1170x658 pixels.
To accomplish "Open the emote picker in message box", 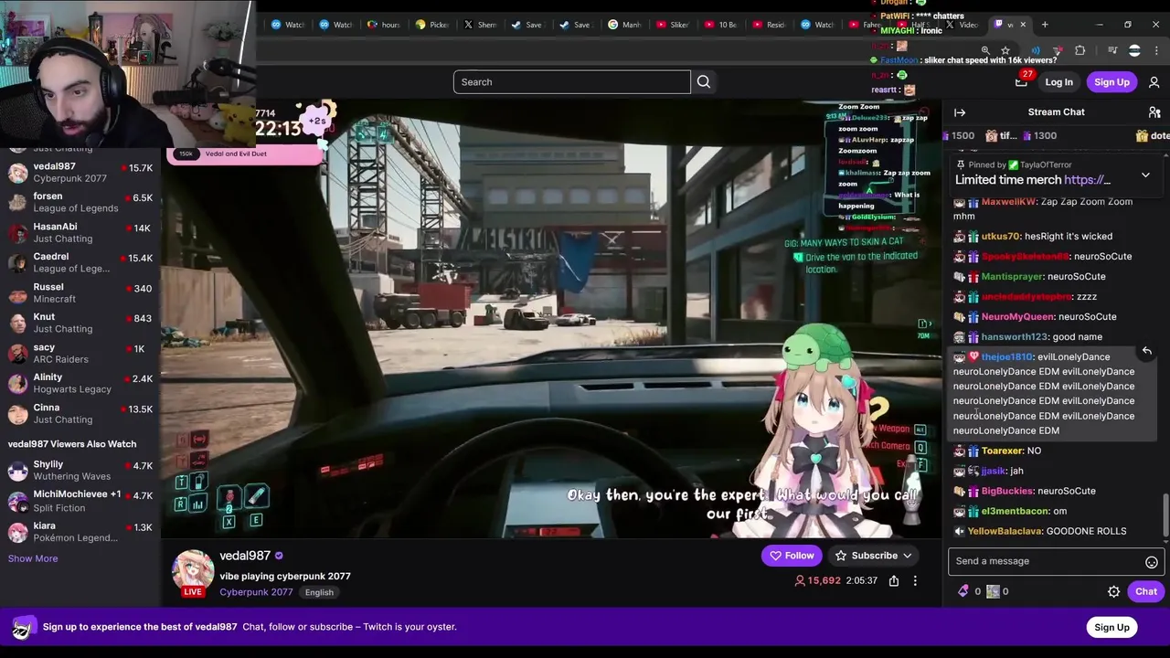I will 1152,562.
